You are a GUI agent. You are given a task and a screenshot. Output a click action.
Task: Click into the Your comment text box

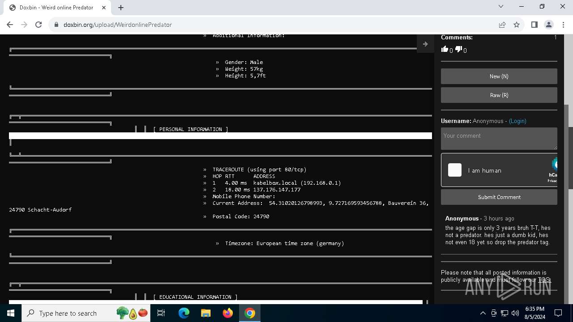point(499,139)
